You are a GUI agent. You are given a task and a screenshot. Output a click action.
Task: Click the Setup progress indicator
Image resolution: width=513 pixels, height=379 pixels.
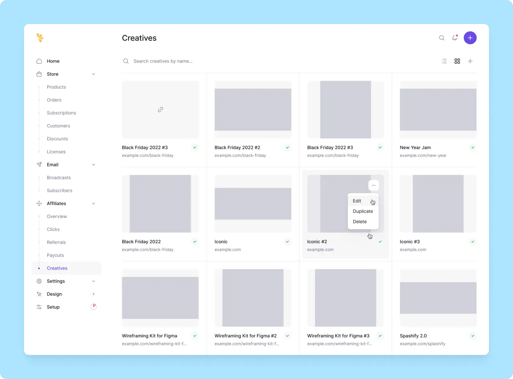[93, 307]
